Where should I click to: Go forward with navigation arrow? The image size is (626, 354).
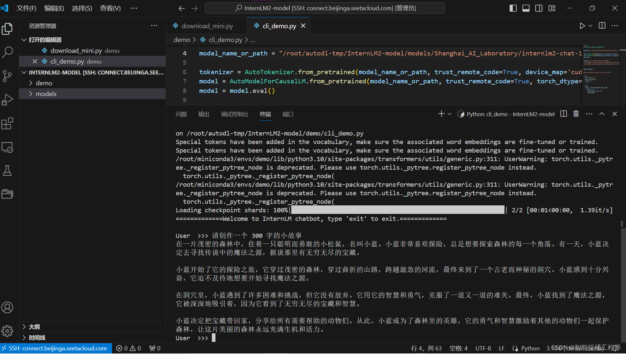[x=194, y=8]
